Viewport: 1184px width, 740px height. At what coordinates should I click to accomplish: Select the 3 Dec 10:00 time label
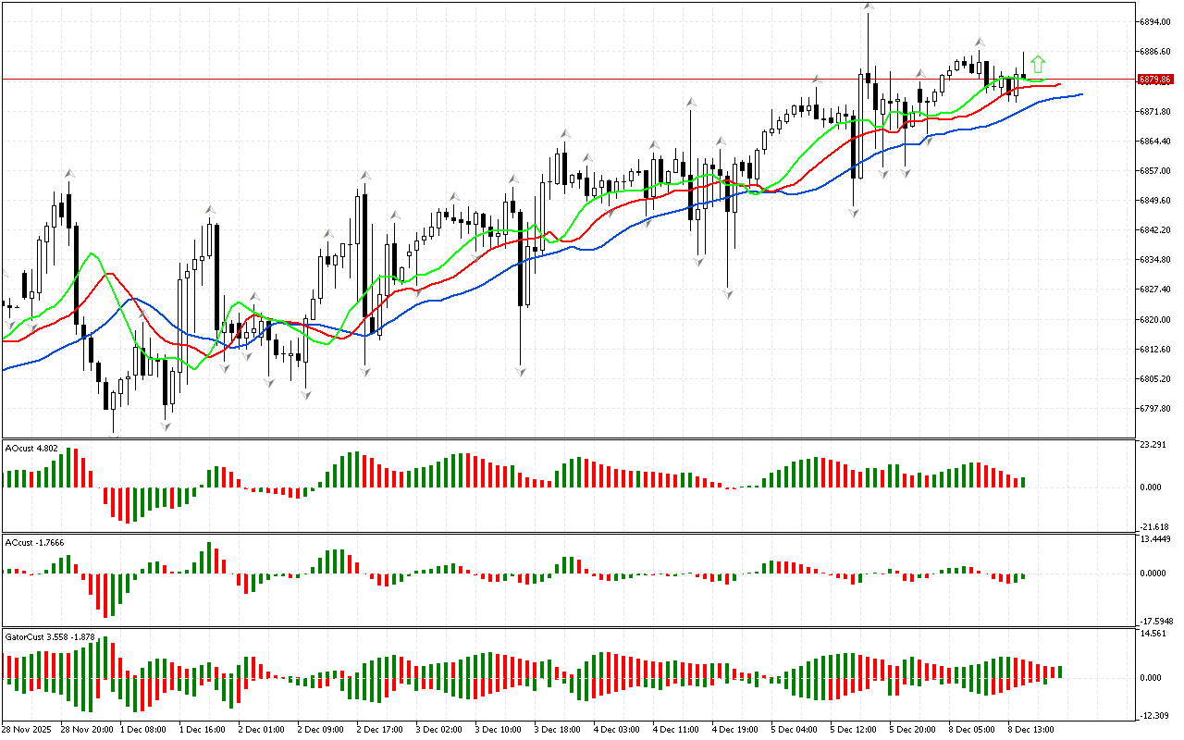495,730
